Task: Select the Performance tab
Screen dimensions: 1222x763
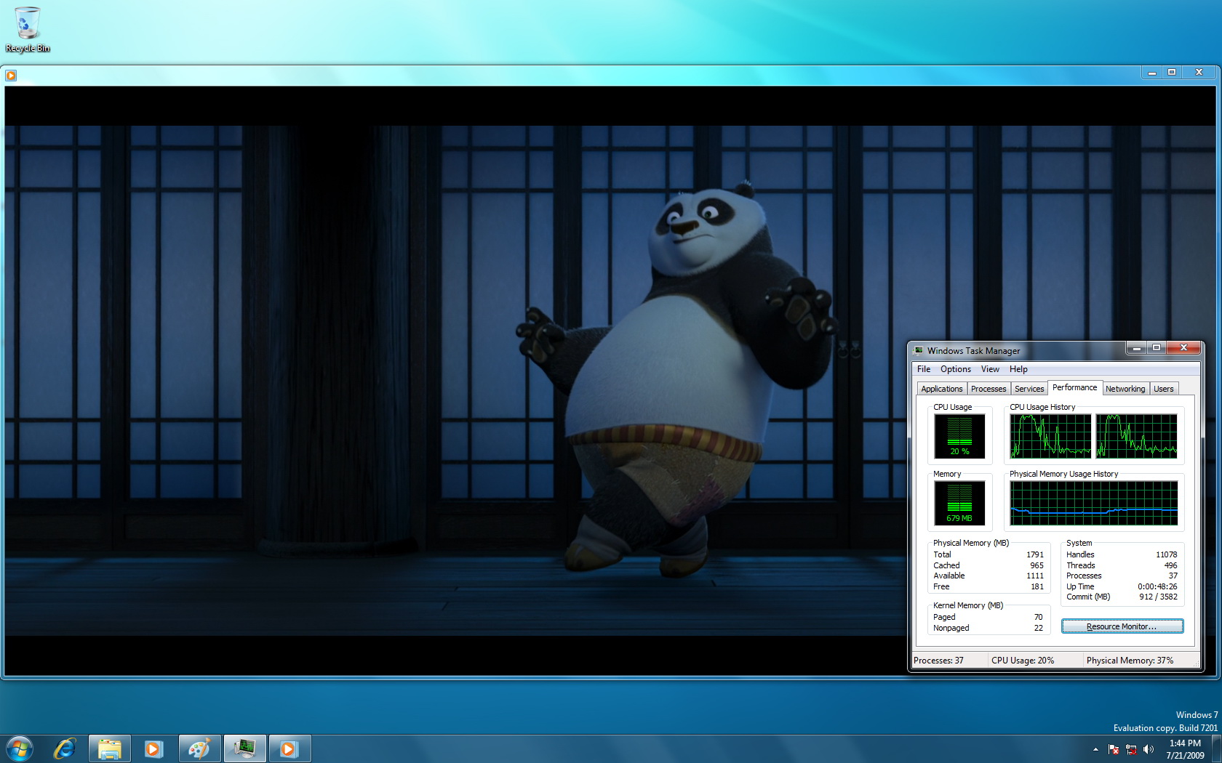Action: (1075, 387)
